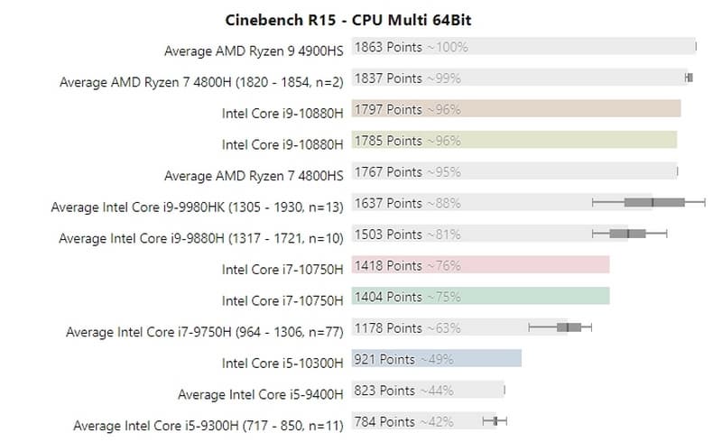Click the Average Intel Core i5-9300H label
This screenshot has width=722, height=442.
pos(208,426)
